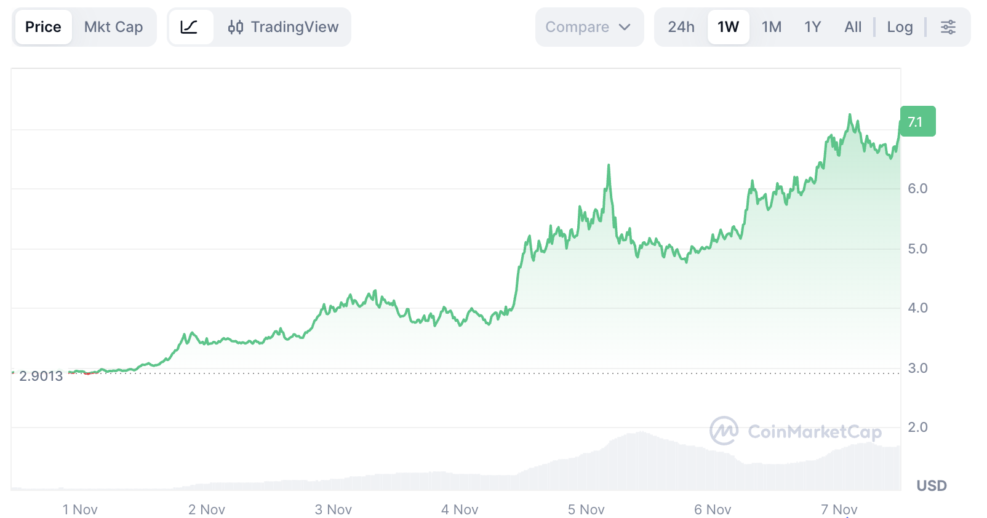The width and height of the screenshot is (987, 518).
Task: Switch to the 1W tab
Action: [x=728, y=26]
